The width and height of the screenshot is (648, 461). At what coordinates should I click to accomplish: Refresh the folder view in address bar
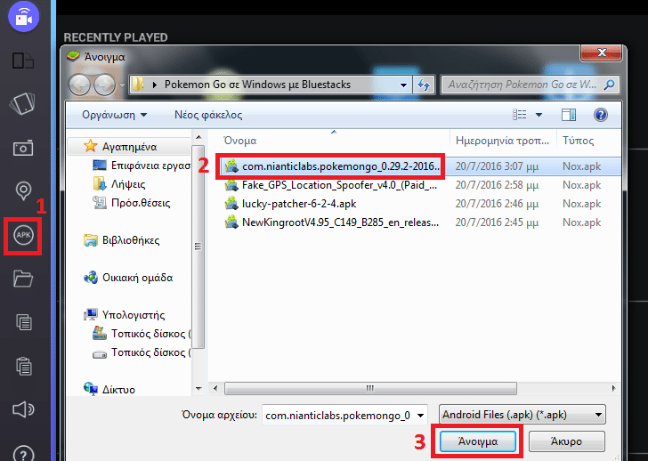coord(423,85)
